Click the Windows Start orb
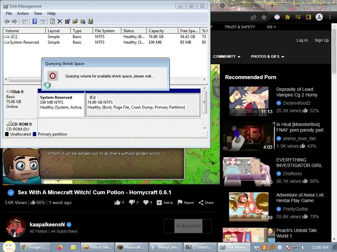This screenshot has height=252, width=337. tap(9, 247)
